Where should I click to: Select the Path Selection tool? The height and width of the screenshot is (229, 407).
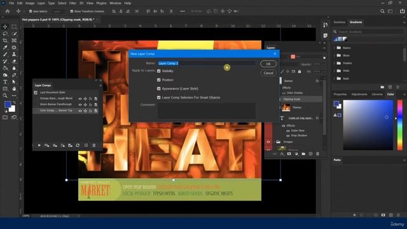14,82
